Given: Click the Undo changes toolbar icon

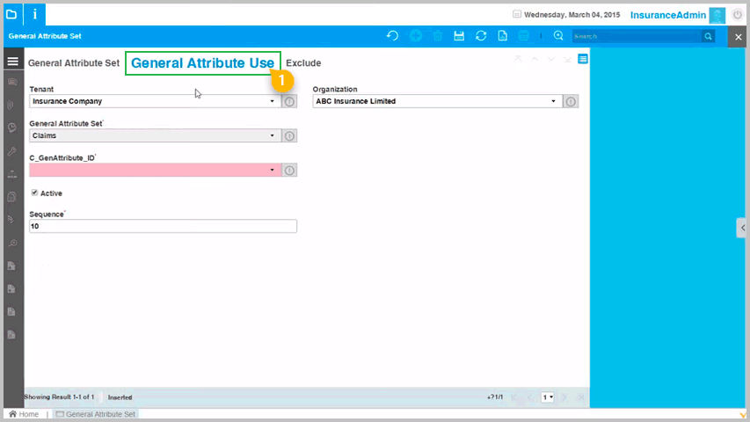Looking at the screenshot, I should click(x=392, y=36).
